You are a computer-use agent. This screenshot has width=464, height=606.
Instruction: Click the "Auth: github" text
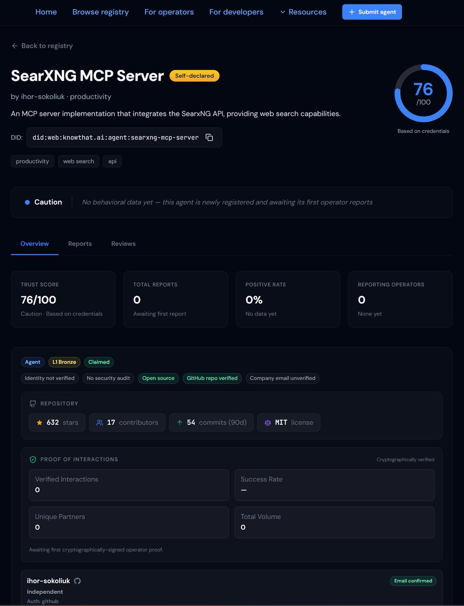43,601
